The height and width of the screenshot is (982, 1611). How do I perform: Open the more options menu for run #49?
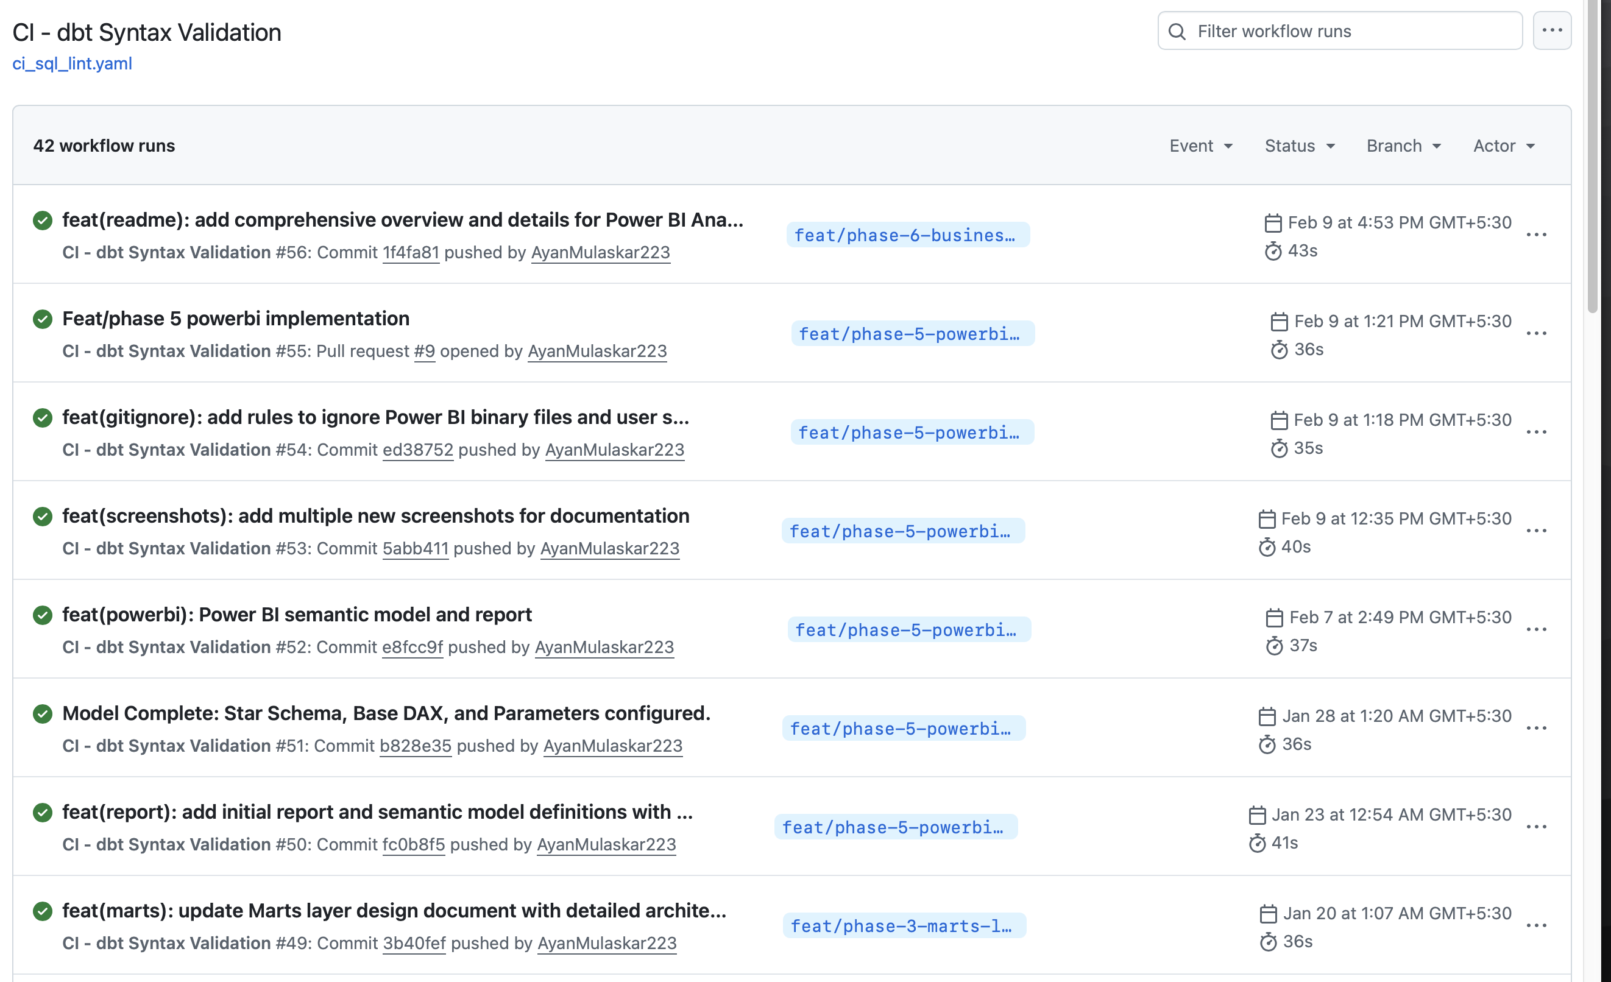(1536, 926)
